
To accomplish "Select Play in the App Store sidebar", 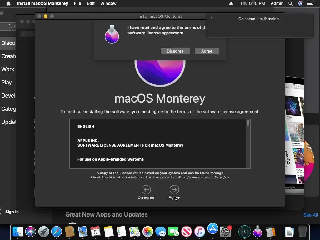I will (x=7, y=82).
